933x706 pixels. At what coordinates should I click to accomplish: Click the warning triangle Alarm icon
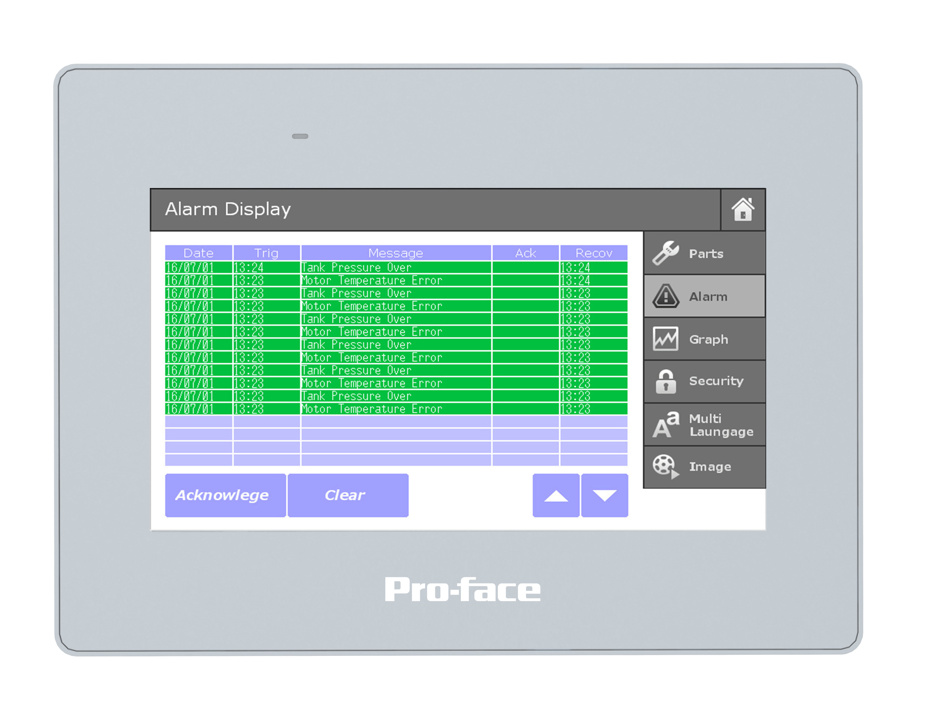(x=666, y=296)
